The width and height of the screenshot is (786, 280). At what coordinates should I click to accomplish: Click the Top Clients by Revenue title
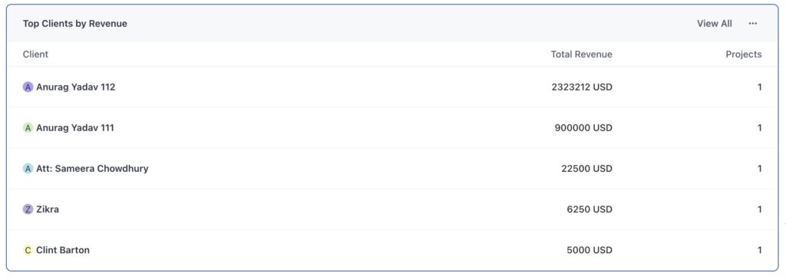75,24
